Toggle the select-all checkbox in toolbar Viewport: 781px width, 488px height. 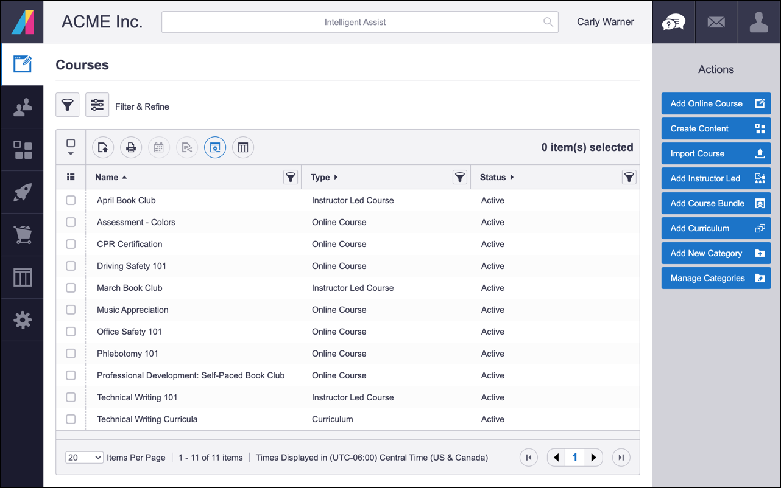(71, 143)
